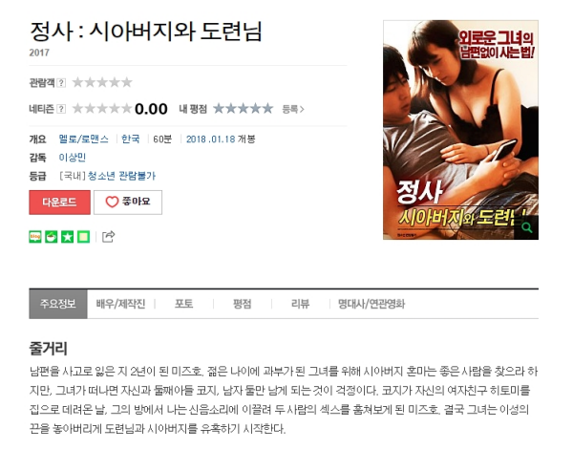
Task: Open director 이상민 link
Action: (73, 158)
